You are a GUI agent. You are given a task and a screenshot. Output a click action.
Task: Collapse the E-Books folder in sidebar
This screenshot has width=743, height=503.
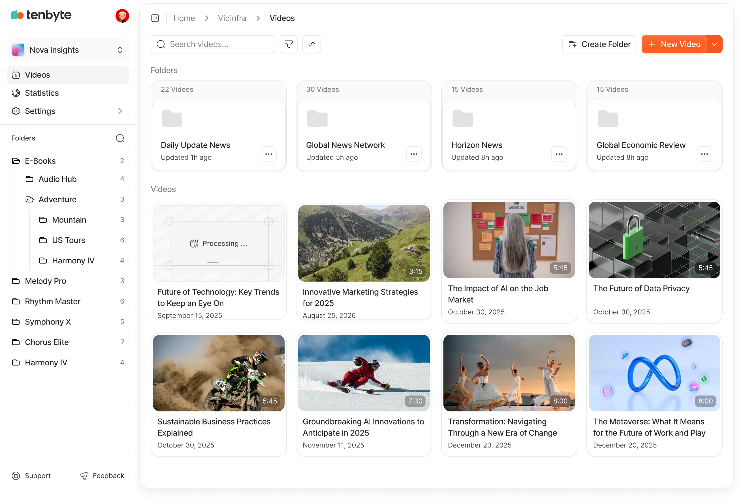pyautogui.click(x=40, y=161)
